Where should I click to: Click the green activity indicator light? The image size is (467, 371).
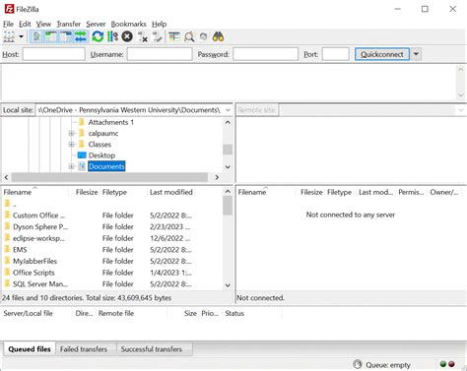(x=443, y=364)
